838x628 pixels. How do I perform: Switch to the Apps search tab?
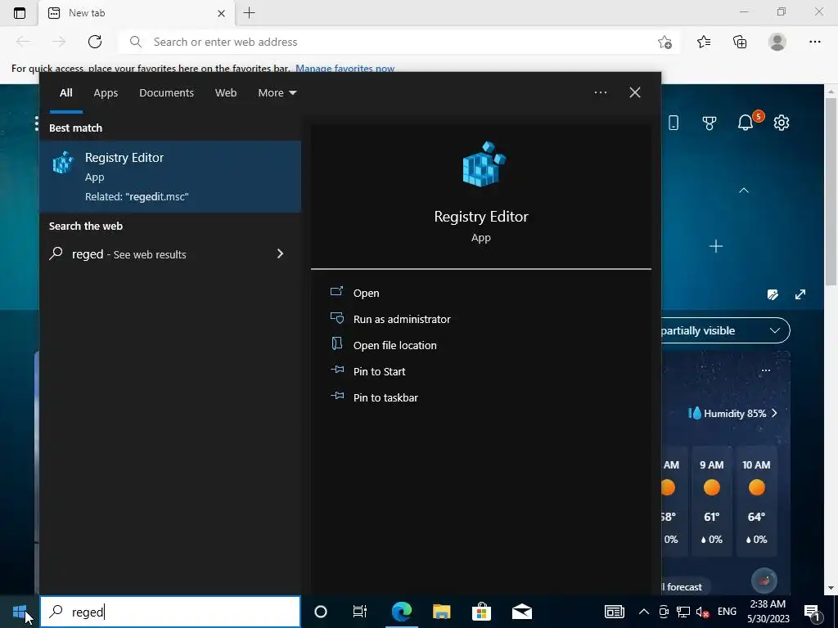click(106, 93)
